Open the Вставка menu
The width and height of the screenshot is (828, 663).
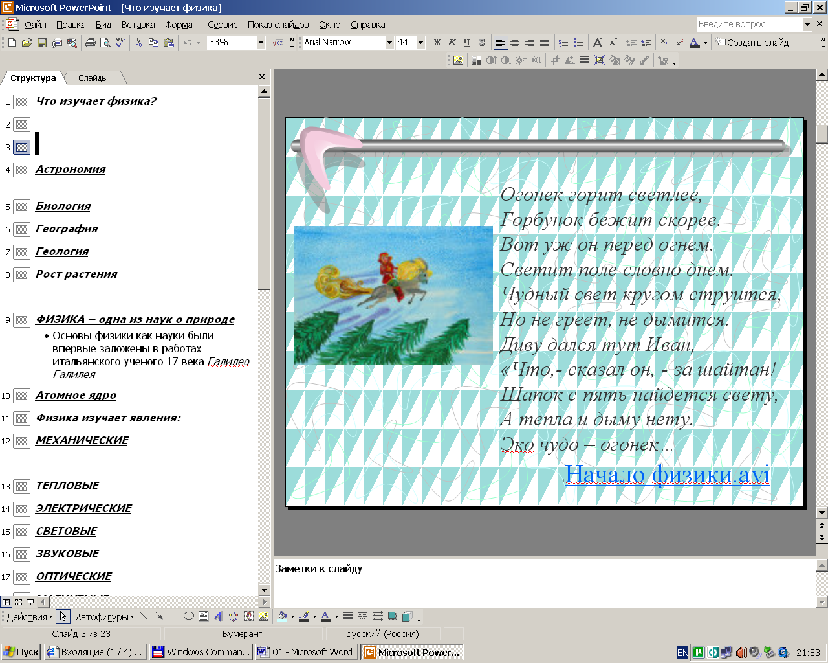[x=138, y=25]
